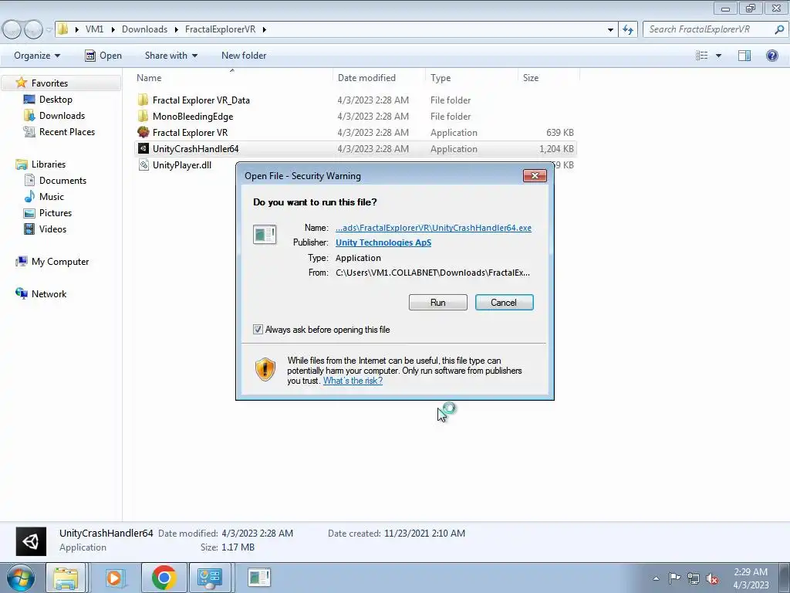Click Cancel in the security warning dialog

pyautogui.click(x=504, y=303)
